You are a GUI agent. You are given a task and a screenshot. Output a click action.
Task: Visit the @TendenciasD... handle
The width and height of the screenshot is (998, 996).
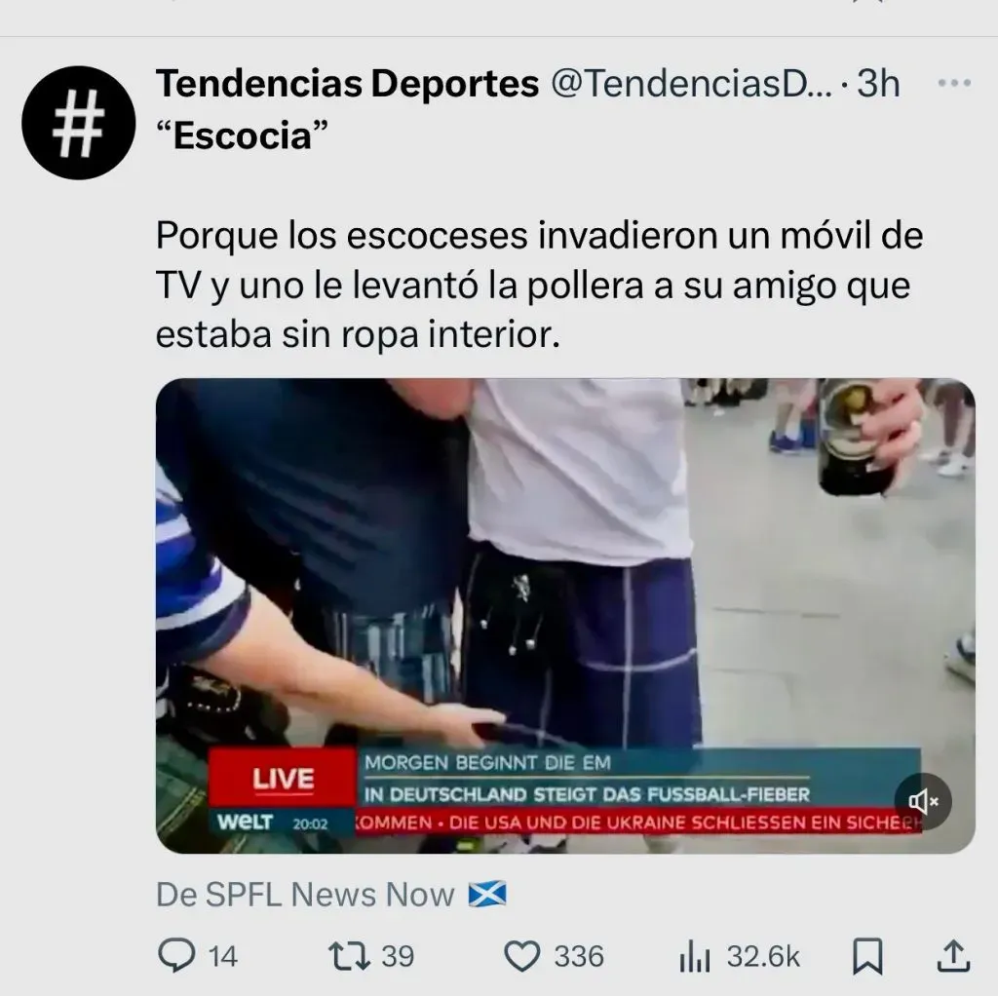(x=691, y=84)
